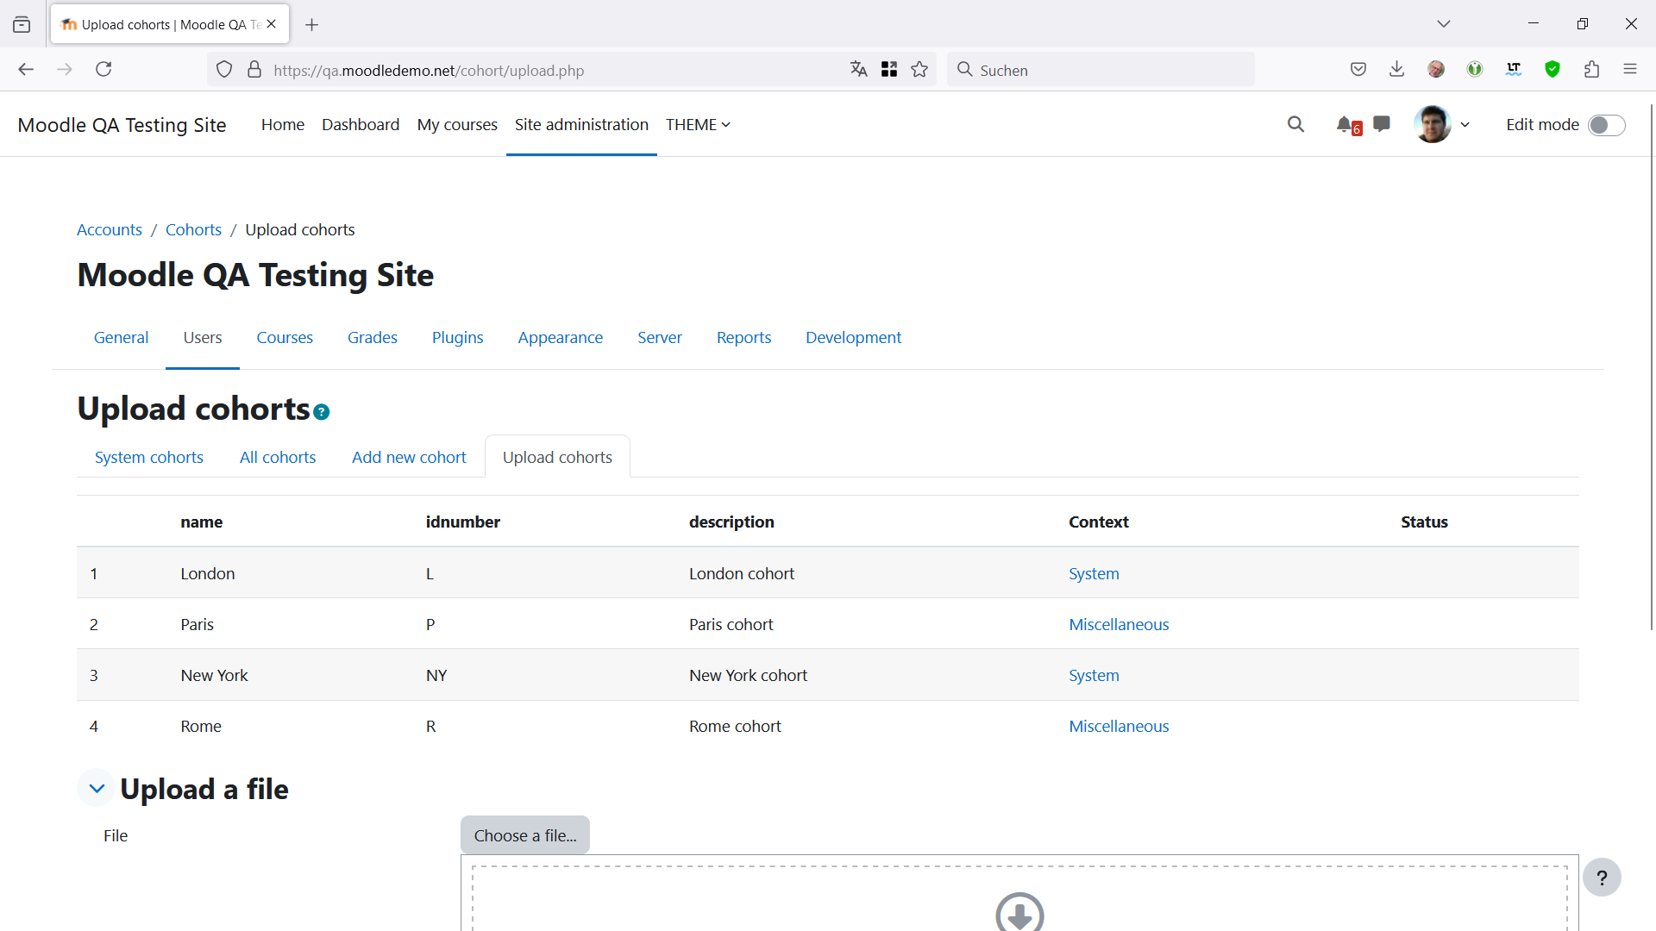The width and height of the screenshot is (1656, 931).
Task: Click the floating help question mark button
Action: click(x=1602, y=878)
